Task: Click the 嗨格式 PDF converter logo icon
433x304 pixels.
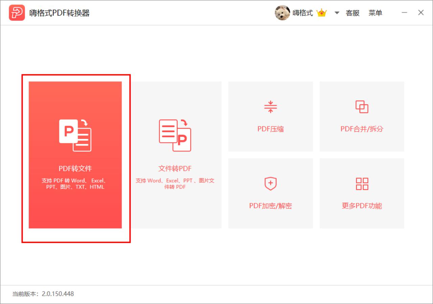Action: [x=17, y=13]
